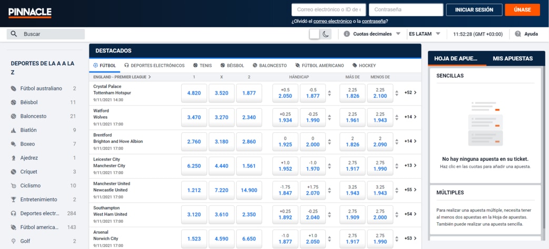The width and height of the screenshot is (549, 249).
Task: Bet Crystal Palace win at 4.820
Action: 194,94
